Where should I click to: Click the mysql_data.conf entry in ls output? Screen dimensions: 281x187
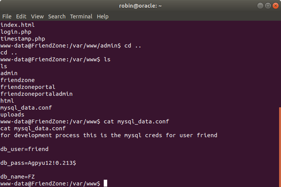[26, 108]
